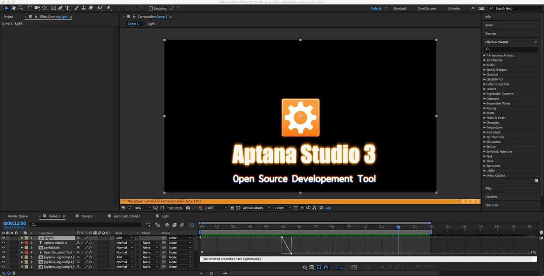
Task: Open the Character panel
Action: [x=492, y=205]
